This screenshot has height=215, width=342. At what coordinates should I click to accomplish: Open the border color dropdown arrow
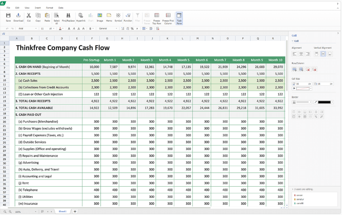332,102
